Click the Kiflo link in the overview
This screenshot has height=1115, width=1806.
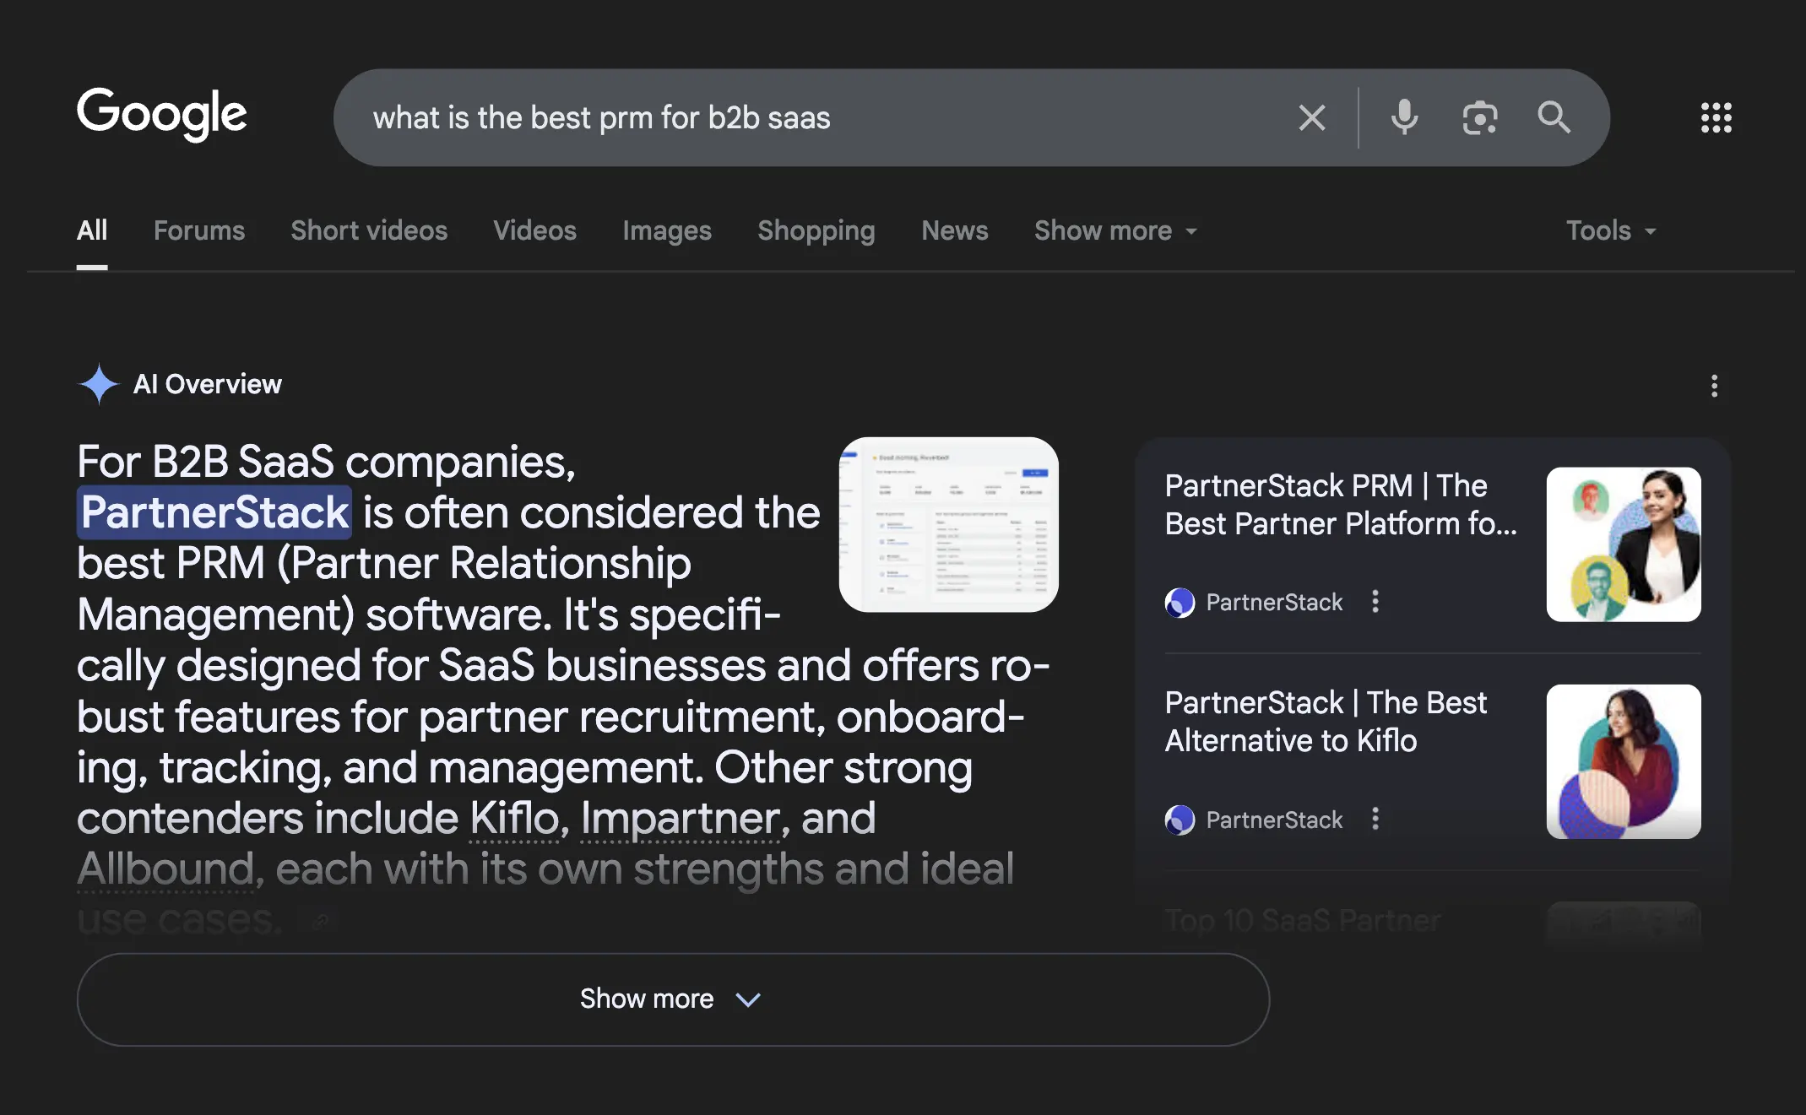click(515, 818)
